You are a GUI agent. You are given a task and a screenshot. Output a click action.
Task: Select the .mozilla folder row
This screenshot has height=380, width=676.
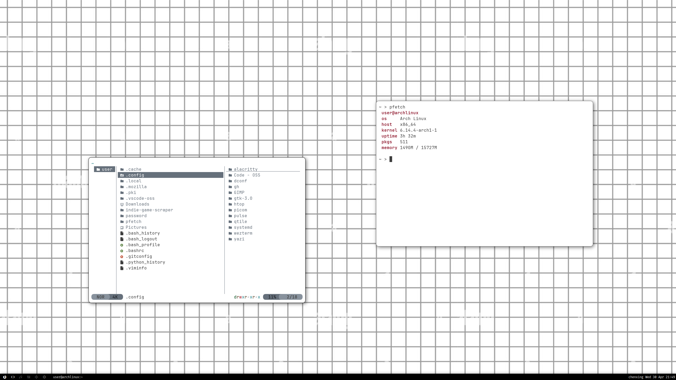(171, 187)
